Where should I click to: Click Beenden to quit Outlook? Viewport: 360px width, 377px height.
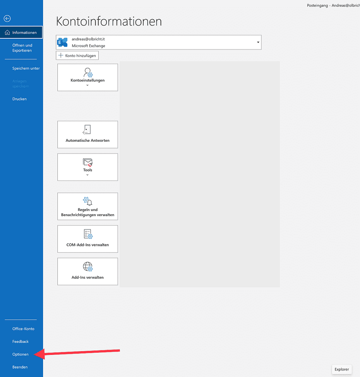[20, 367]
